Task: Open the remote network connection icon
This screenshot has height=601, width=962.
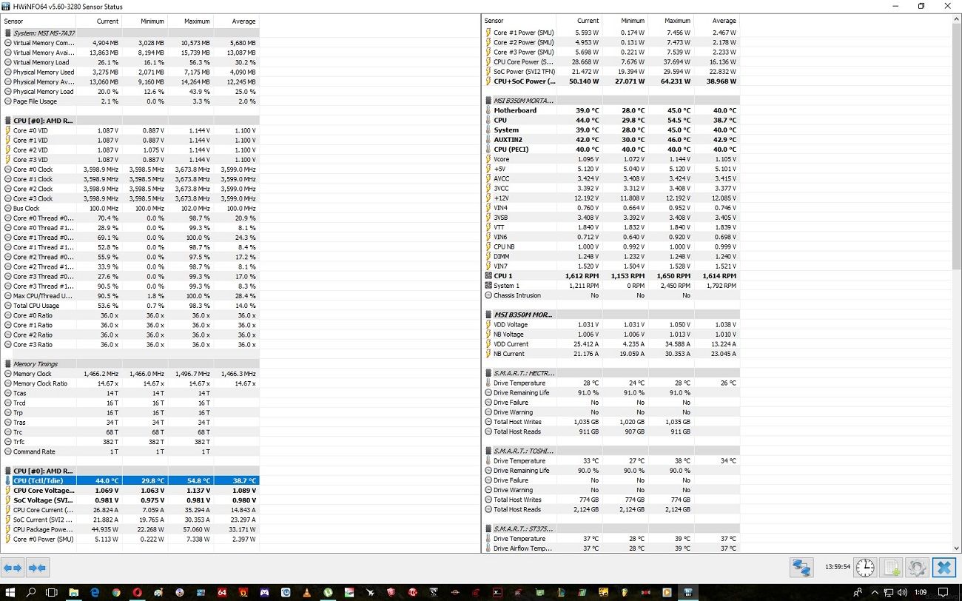Action: pos(801,568)
